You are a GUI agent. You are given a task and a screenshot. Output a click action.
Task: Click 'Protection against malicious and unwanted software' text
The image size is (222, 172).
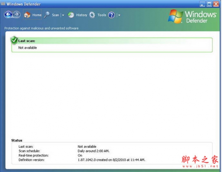tap(41, 28)
